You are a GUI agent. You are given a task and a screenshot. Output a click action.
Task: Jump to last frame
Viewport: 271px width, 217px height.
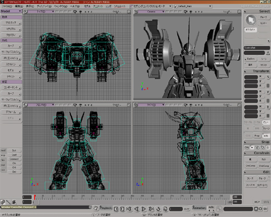click(x=151, y=209)
